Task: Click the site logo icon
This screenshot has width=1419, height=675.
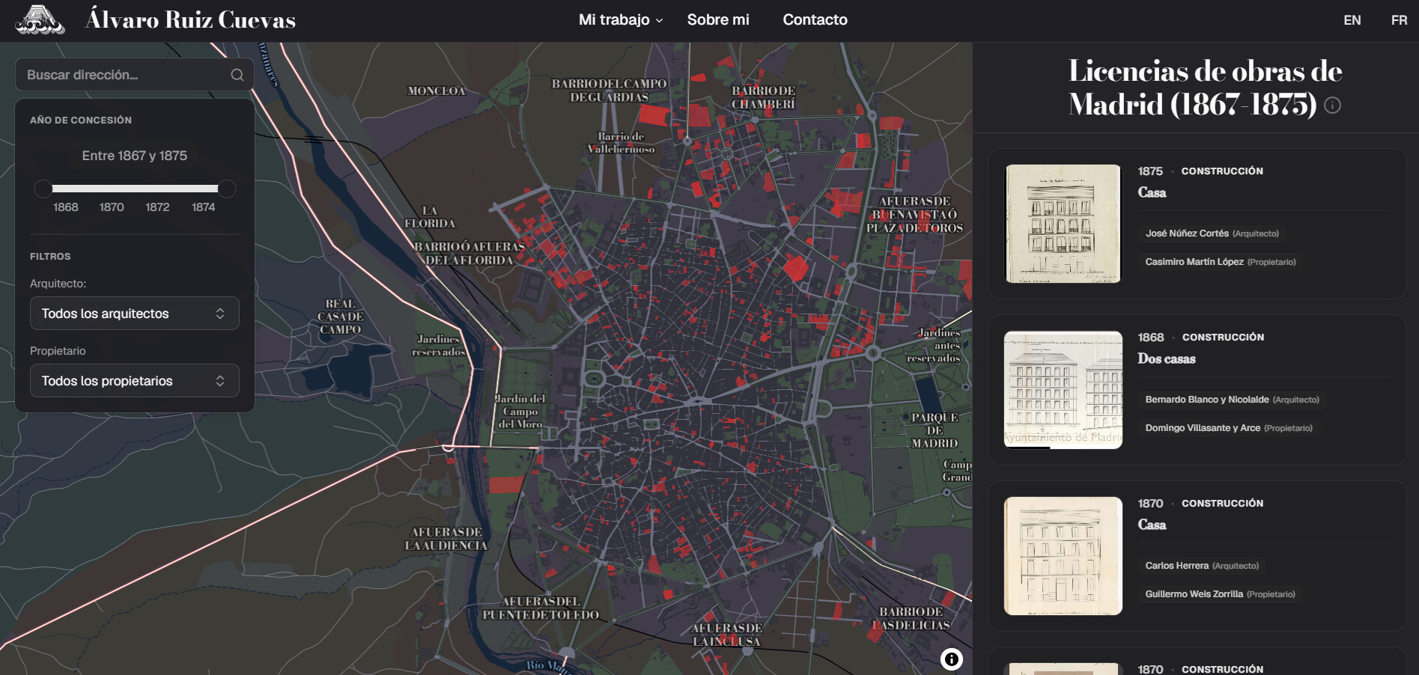Action: click(40, 20)
